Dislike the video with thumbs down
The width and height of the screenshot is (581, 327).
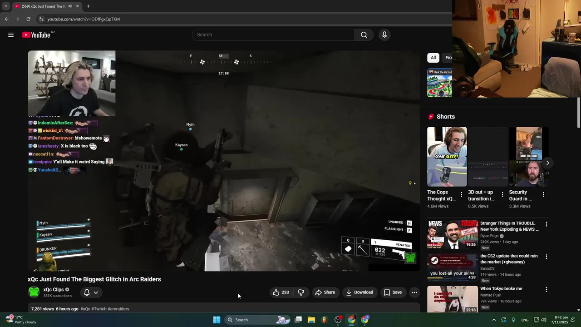301,292
